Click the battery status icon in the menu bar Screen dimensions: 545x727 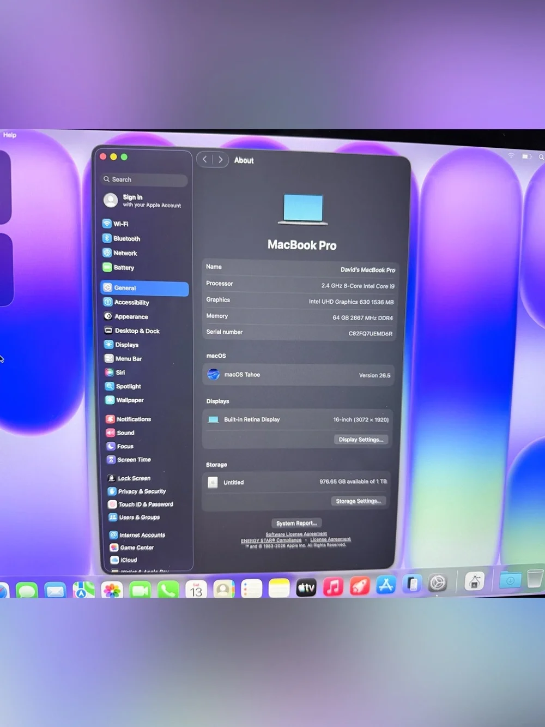click(x=526, y=157)
